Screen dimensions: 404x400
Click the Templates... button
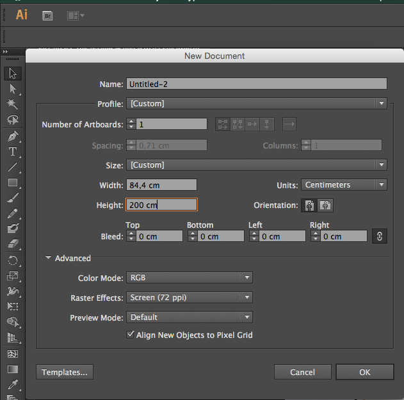tap(65, 372)
